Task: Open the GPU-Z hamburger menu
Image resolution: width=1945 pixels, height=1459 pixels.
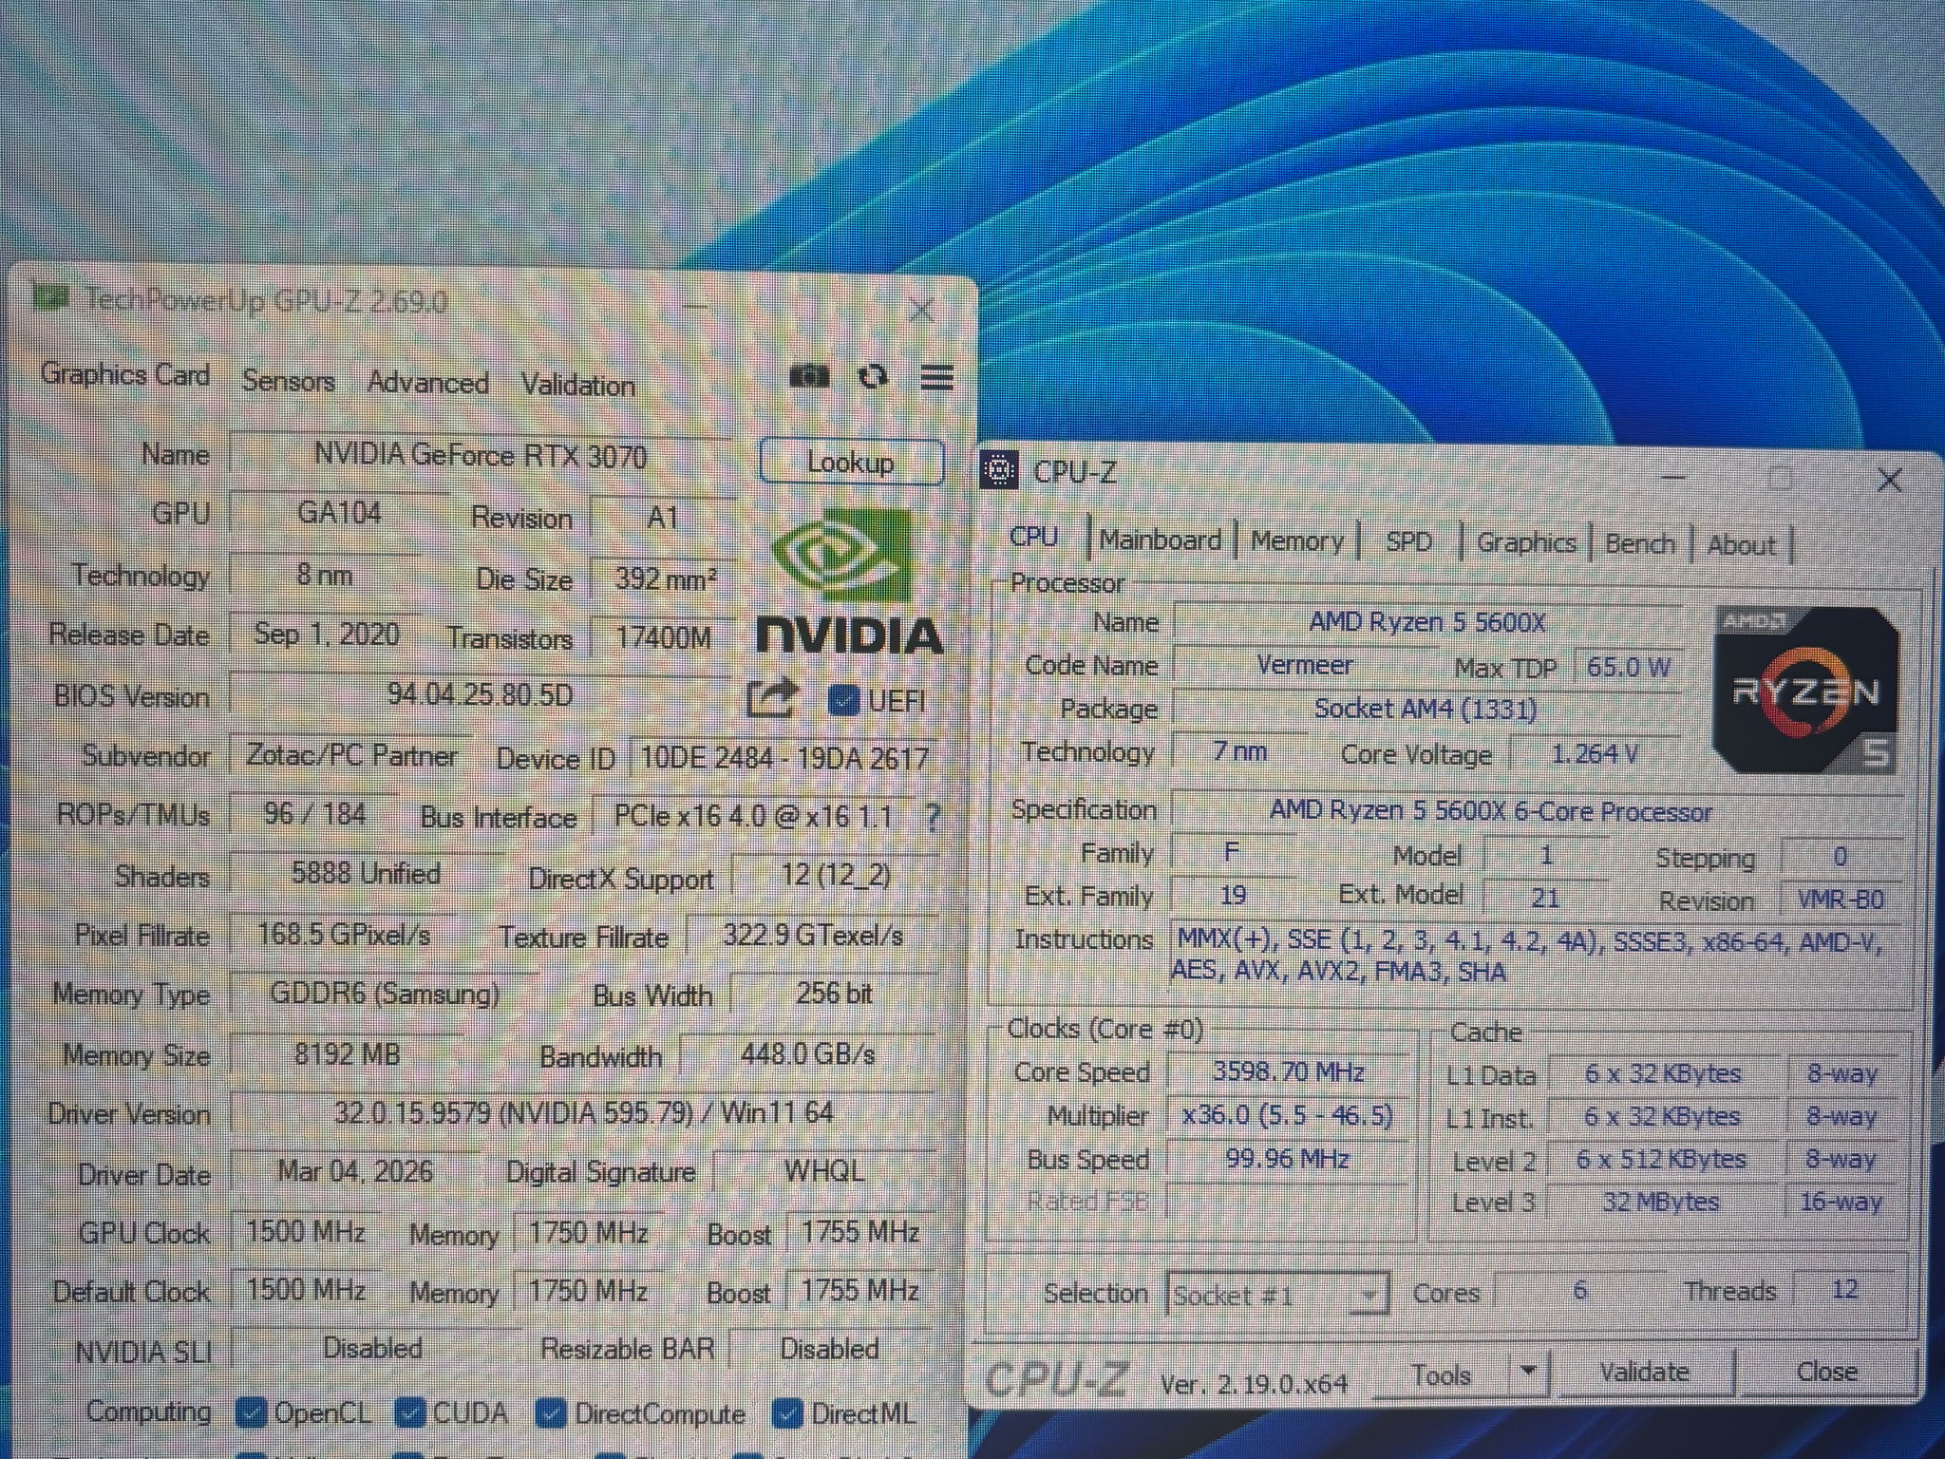Action: 937,378
